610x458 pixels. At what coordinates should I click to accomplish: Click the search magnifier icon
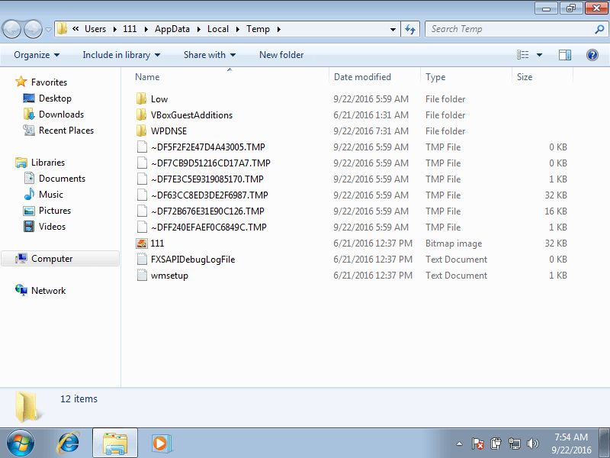click(x=599, y=29)
